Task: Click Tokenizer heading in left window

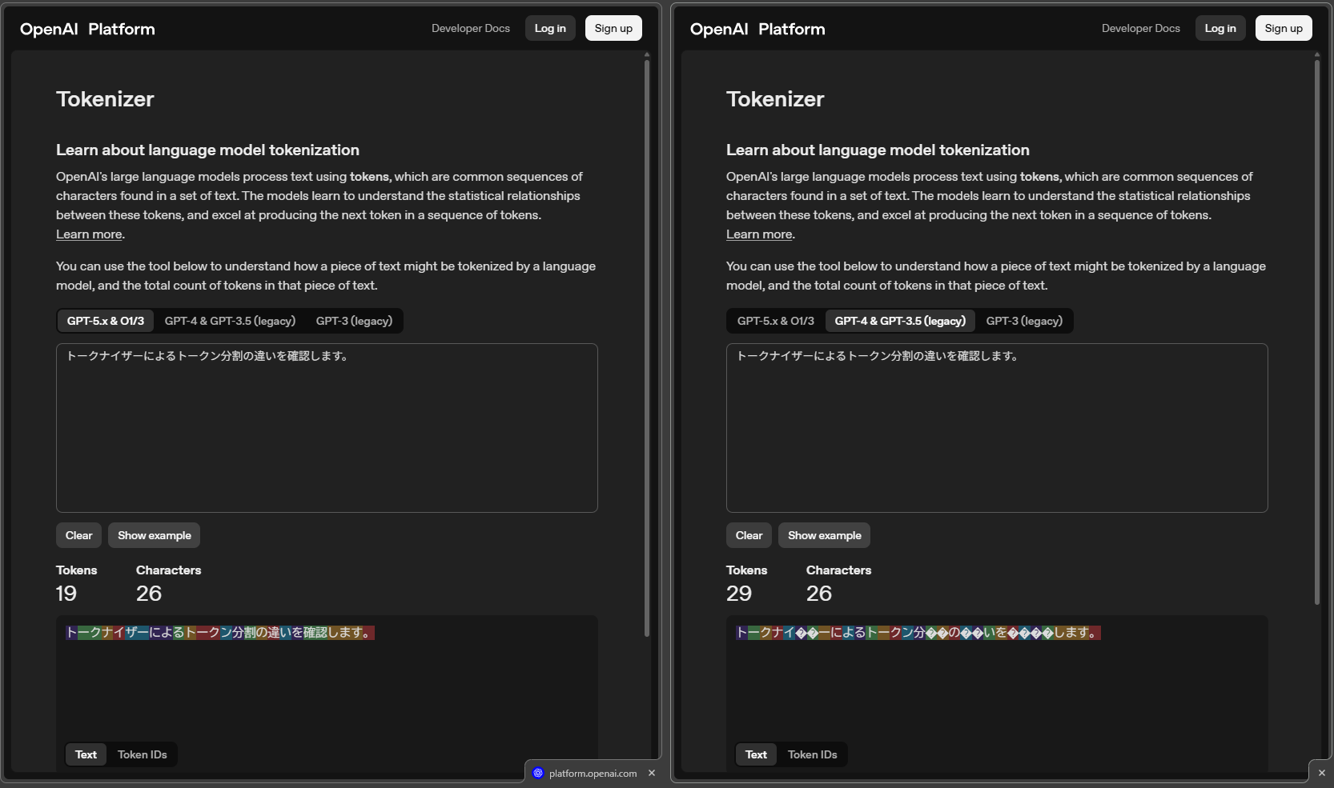Action: point(105,99)
